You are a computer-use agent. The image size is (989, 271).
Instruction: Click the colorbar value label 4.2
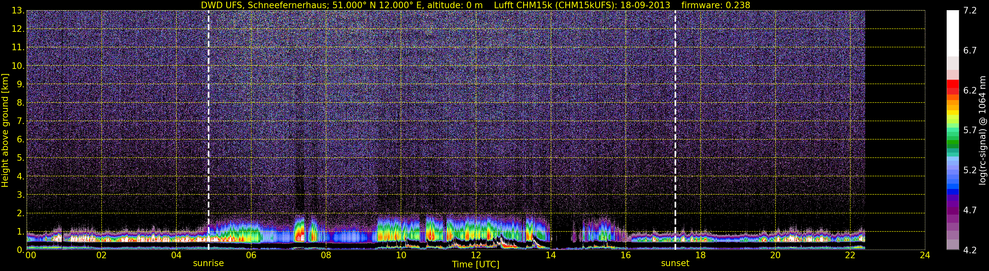(x=970, y=250)
